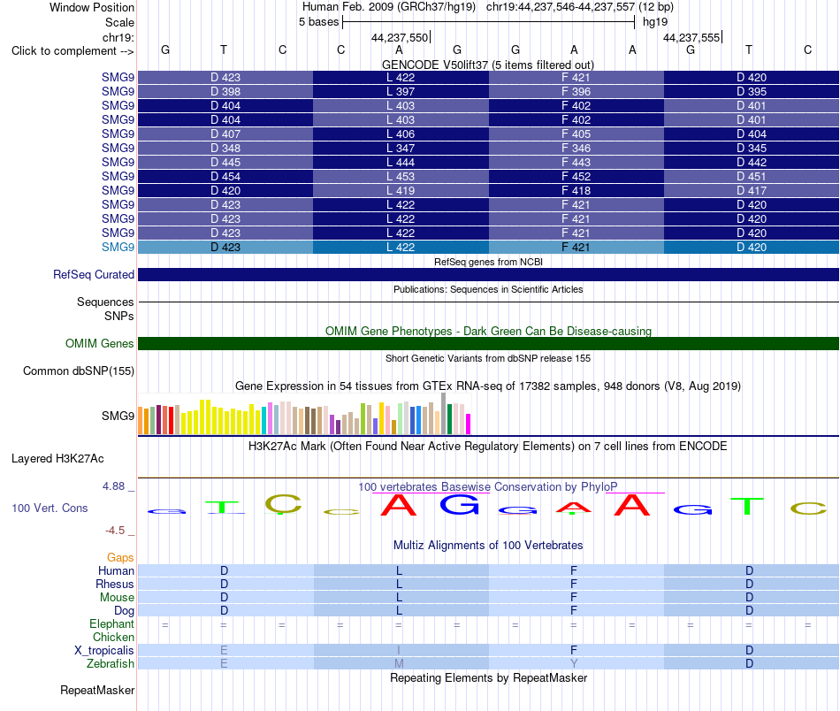Click the Sequences track label
This screenshot has width=840, height=711.
[105, 302]
